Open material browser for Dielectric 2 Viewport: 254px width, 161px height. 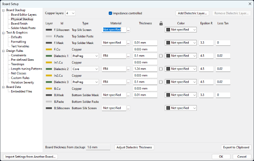click(128, 69)
